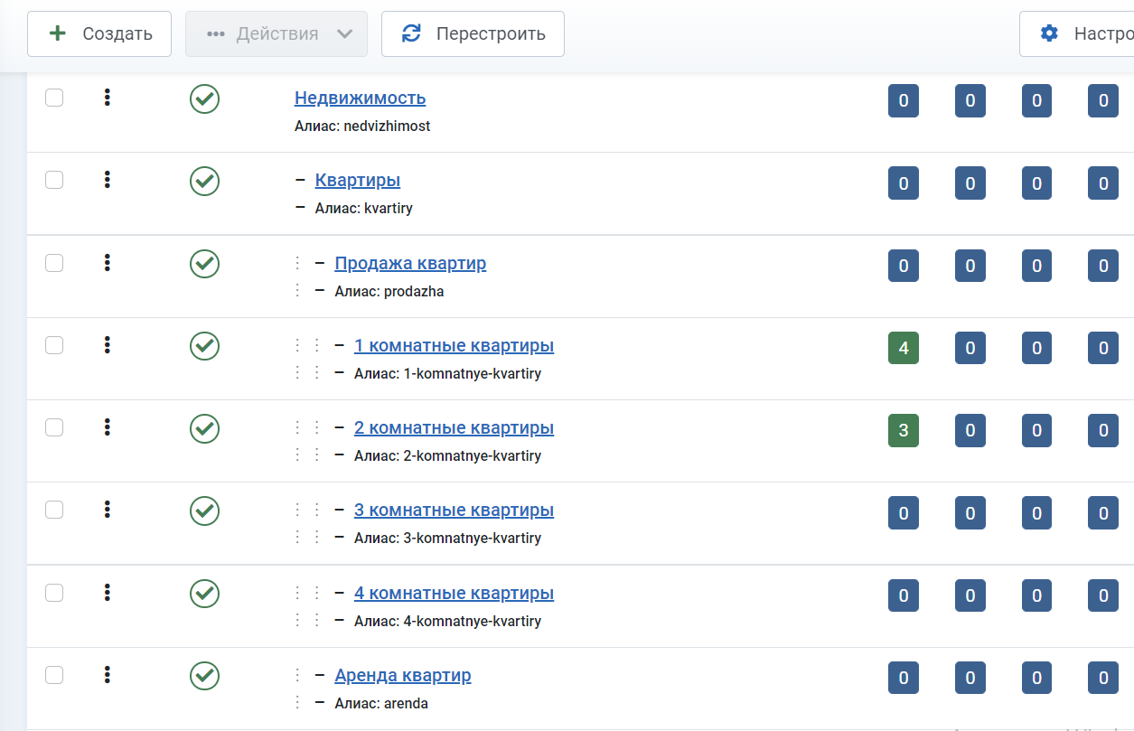Click the green checkmark for Аренда квартир

[x=205, y=675]
